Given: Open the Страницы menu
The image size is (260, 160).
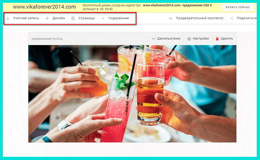Looking at the screenshot, I should coord(87,18).
